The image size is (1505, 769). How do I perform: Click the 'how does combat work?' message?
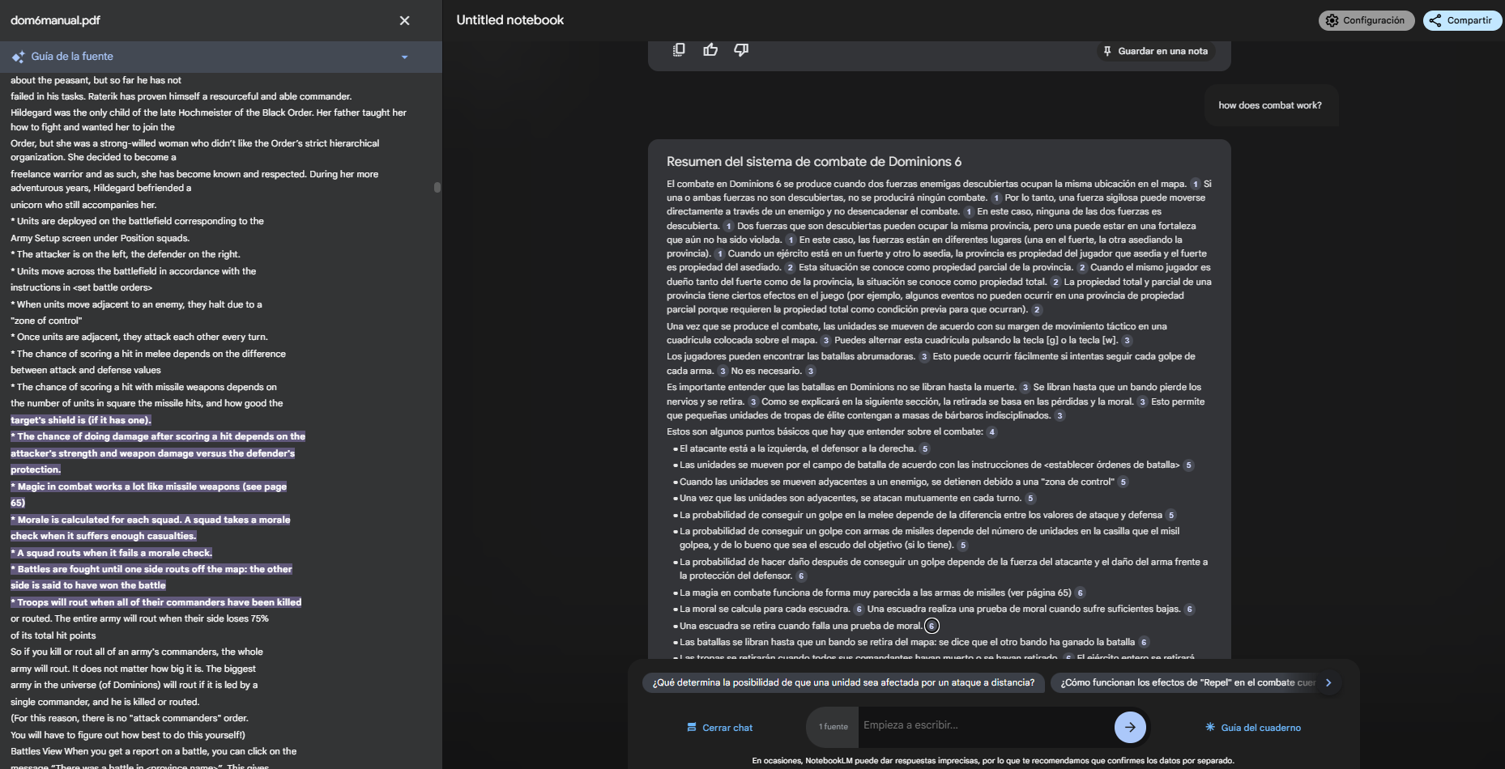click(1270, 105)
